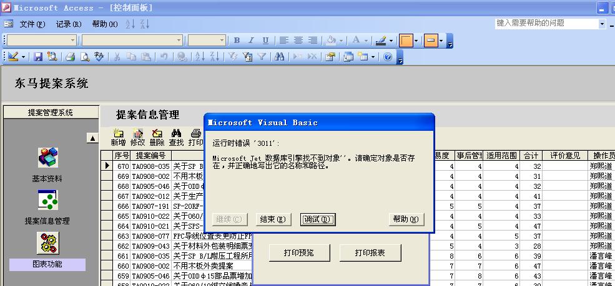
Task: Click the Save icon in the toolbar
Action: (x=37, y=57)
